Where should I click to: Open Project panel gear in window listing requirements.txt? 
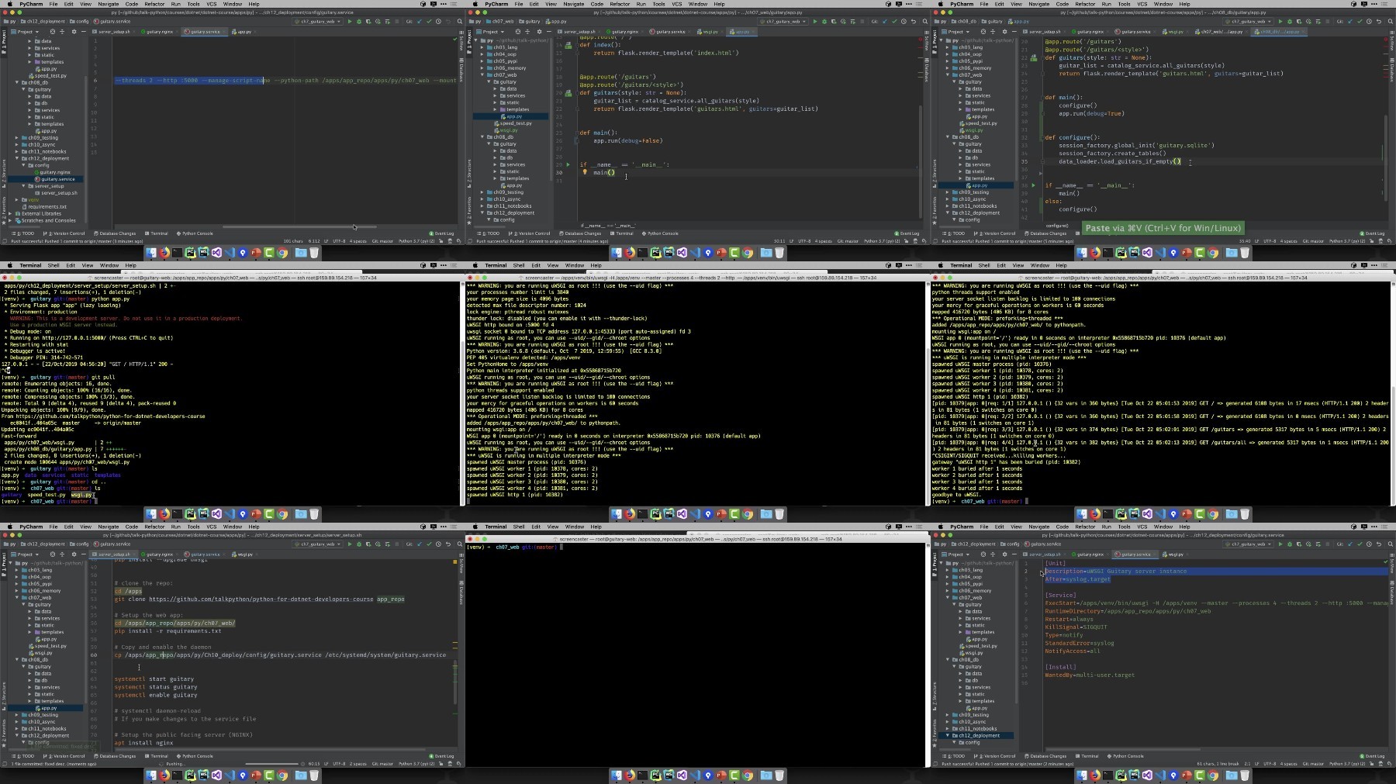(x=74, y=32)
